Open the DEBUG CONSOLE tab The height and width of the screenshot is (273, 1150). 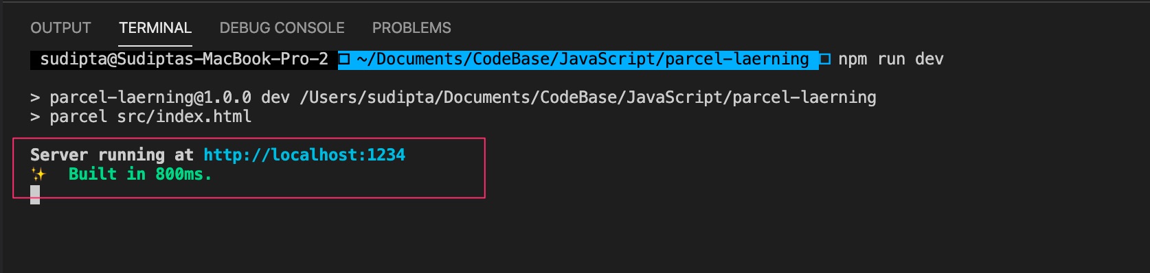click(x=282, y=28)
